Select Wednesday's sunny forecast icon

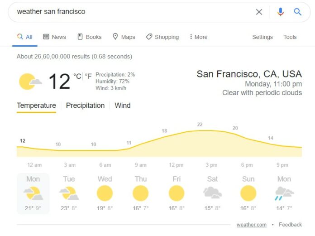point(105,193)
